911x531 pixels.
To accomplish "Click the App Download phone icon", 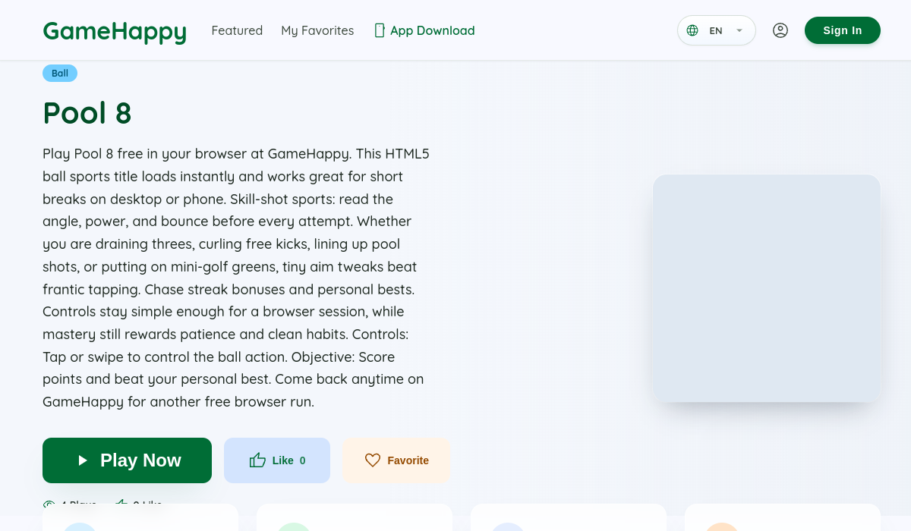I will [380, 30].
